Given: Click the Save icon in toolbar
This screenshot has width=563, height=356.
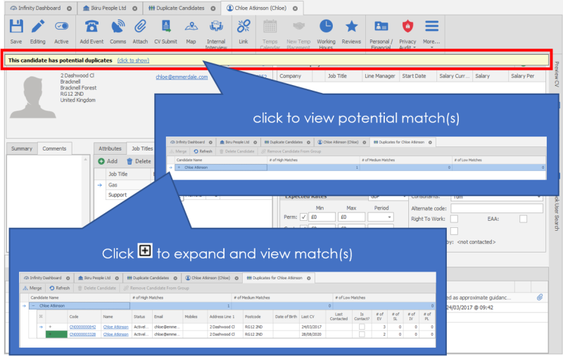Looking at the screenshot, I should [16, 27].
